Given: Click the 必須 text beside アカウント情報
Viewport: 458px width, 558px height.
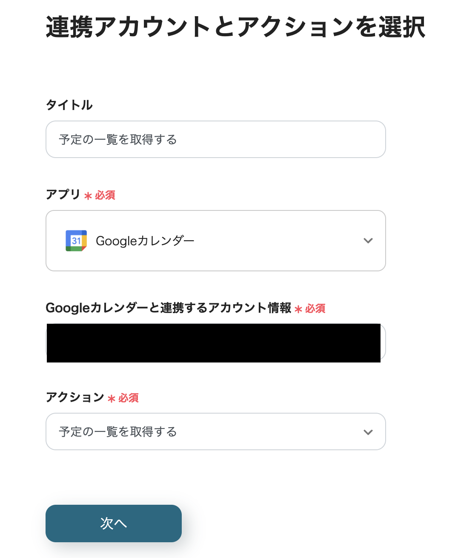Looking at the screenshot, I should 315,308.
